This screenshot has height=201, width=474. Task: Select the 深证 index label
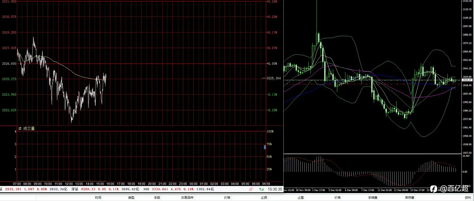75,189
